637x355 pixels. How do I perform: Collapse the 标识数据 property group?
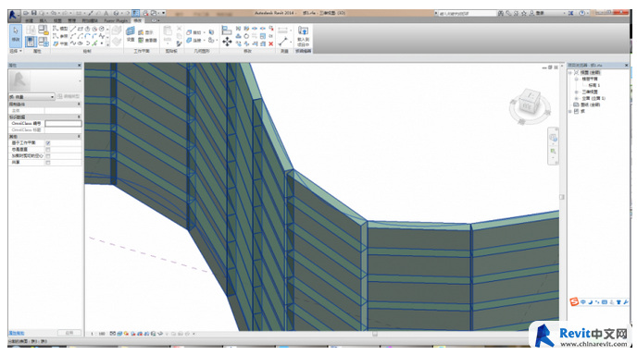[x=79, y=116]
